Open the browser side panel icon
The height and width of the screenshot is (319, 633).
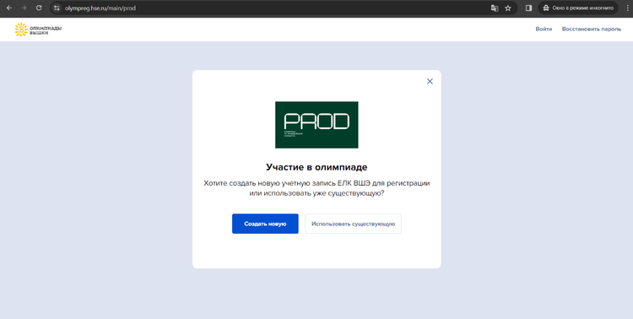coord(528,8)
